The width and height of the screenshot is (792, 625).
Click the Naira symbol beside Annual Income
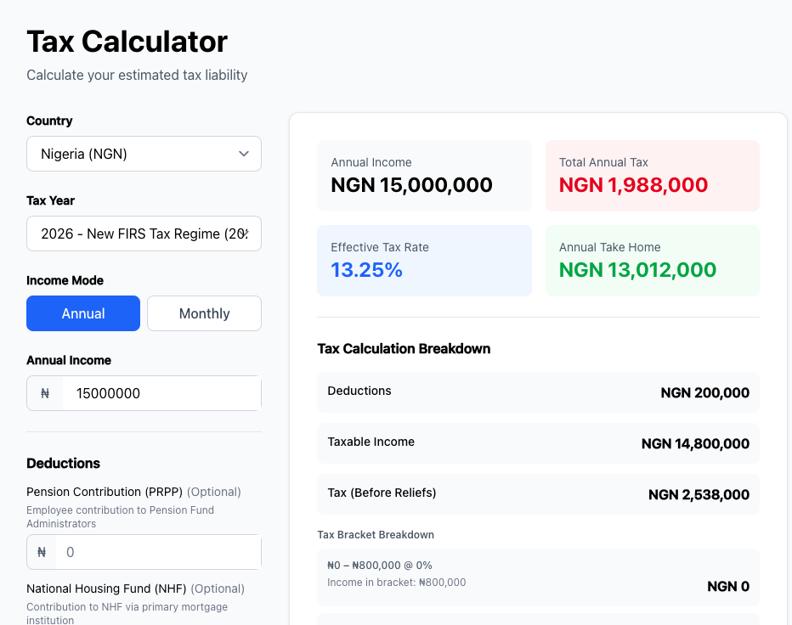[45, 393]
